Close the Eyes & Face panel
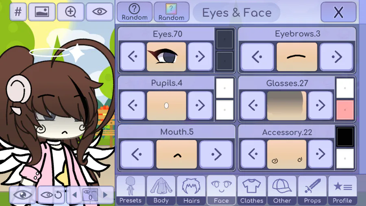The width and height of the screenshot is (366, 206). click(x=338, y=12)
